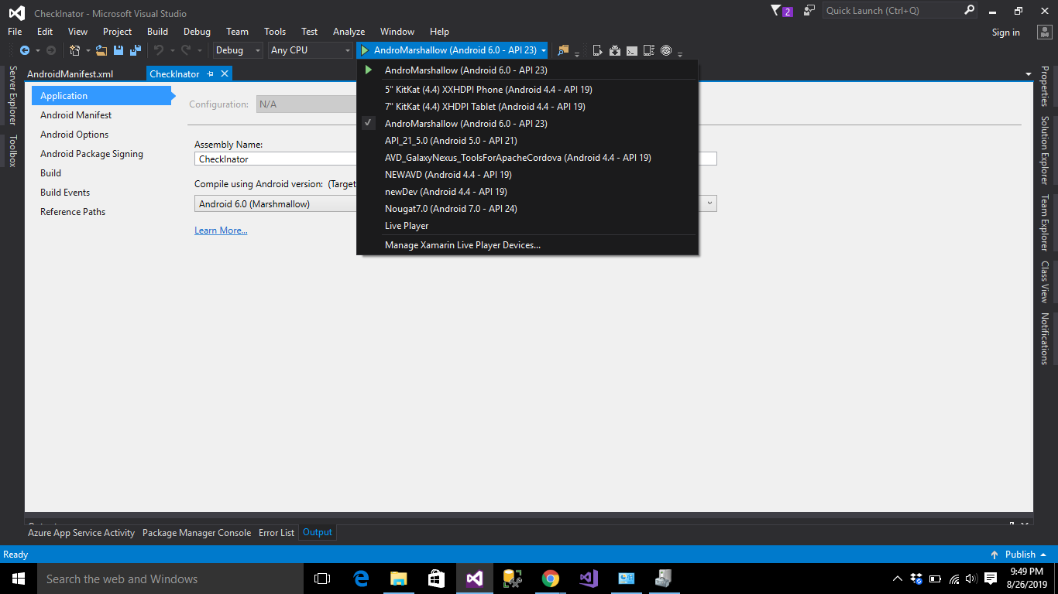Expand the document tab list arrow

[1029, 74]
